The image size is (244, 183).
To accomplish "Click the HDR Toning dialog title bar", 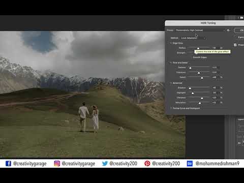I will 204,23.
